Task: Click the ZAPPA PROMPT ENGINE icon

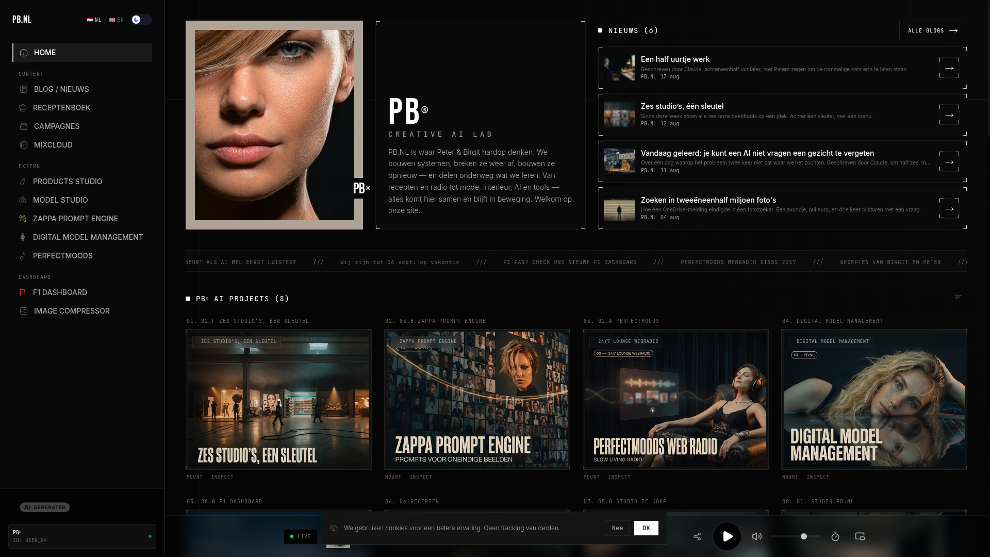Action: pos(23,219)
